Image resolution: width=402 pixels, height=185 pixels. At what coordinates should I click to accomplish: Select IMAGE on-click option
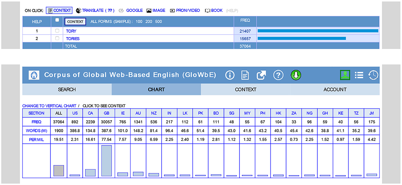pyautogui.click(x=156, y=10)
